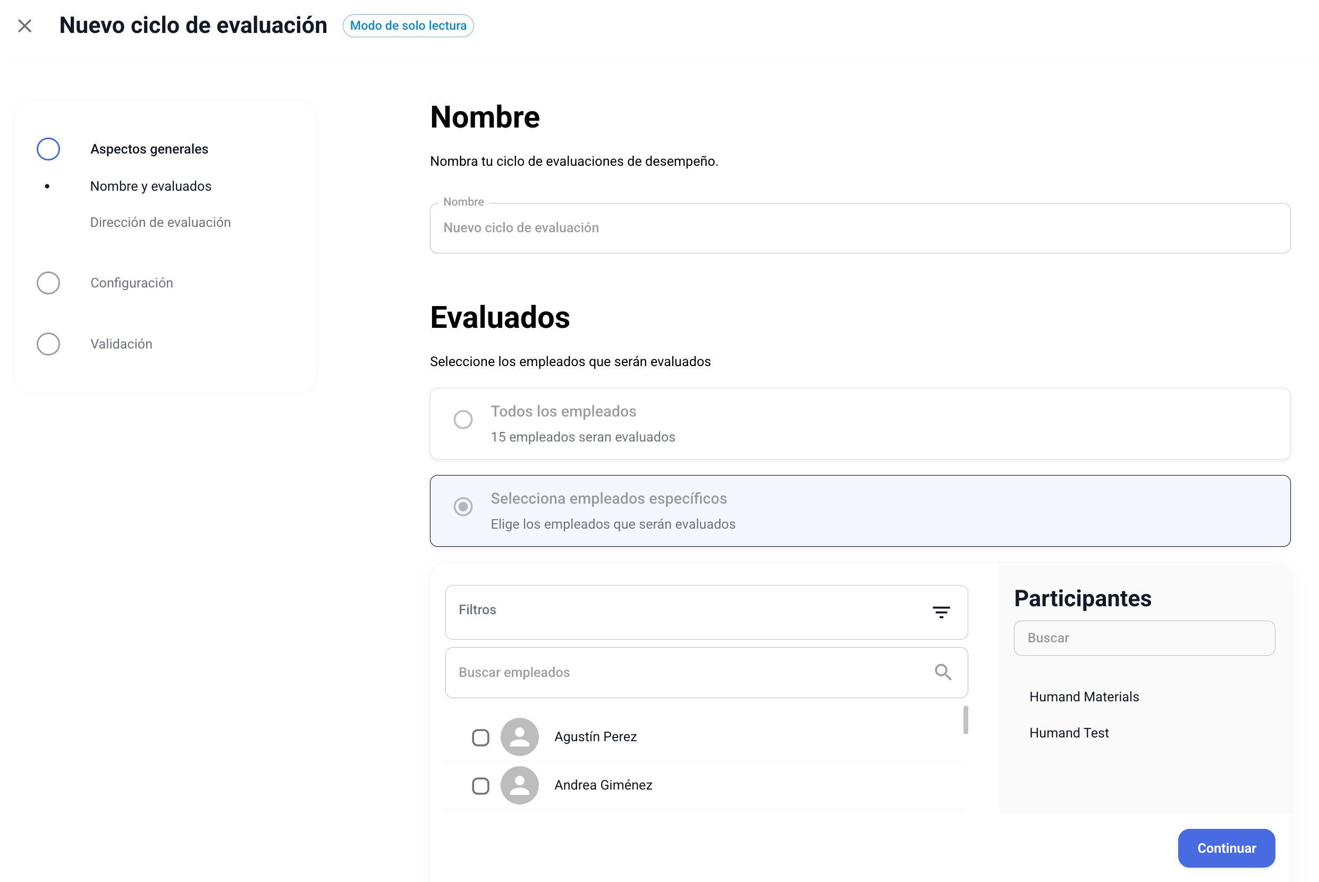Open the Nombre y evaluados substep
The height and width of the screenshot is (882, 1319).
[x=151, y=186]
